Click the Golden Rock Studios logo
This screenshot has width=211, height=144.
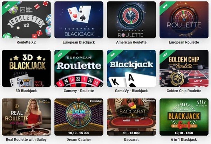tap(26, 10)
